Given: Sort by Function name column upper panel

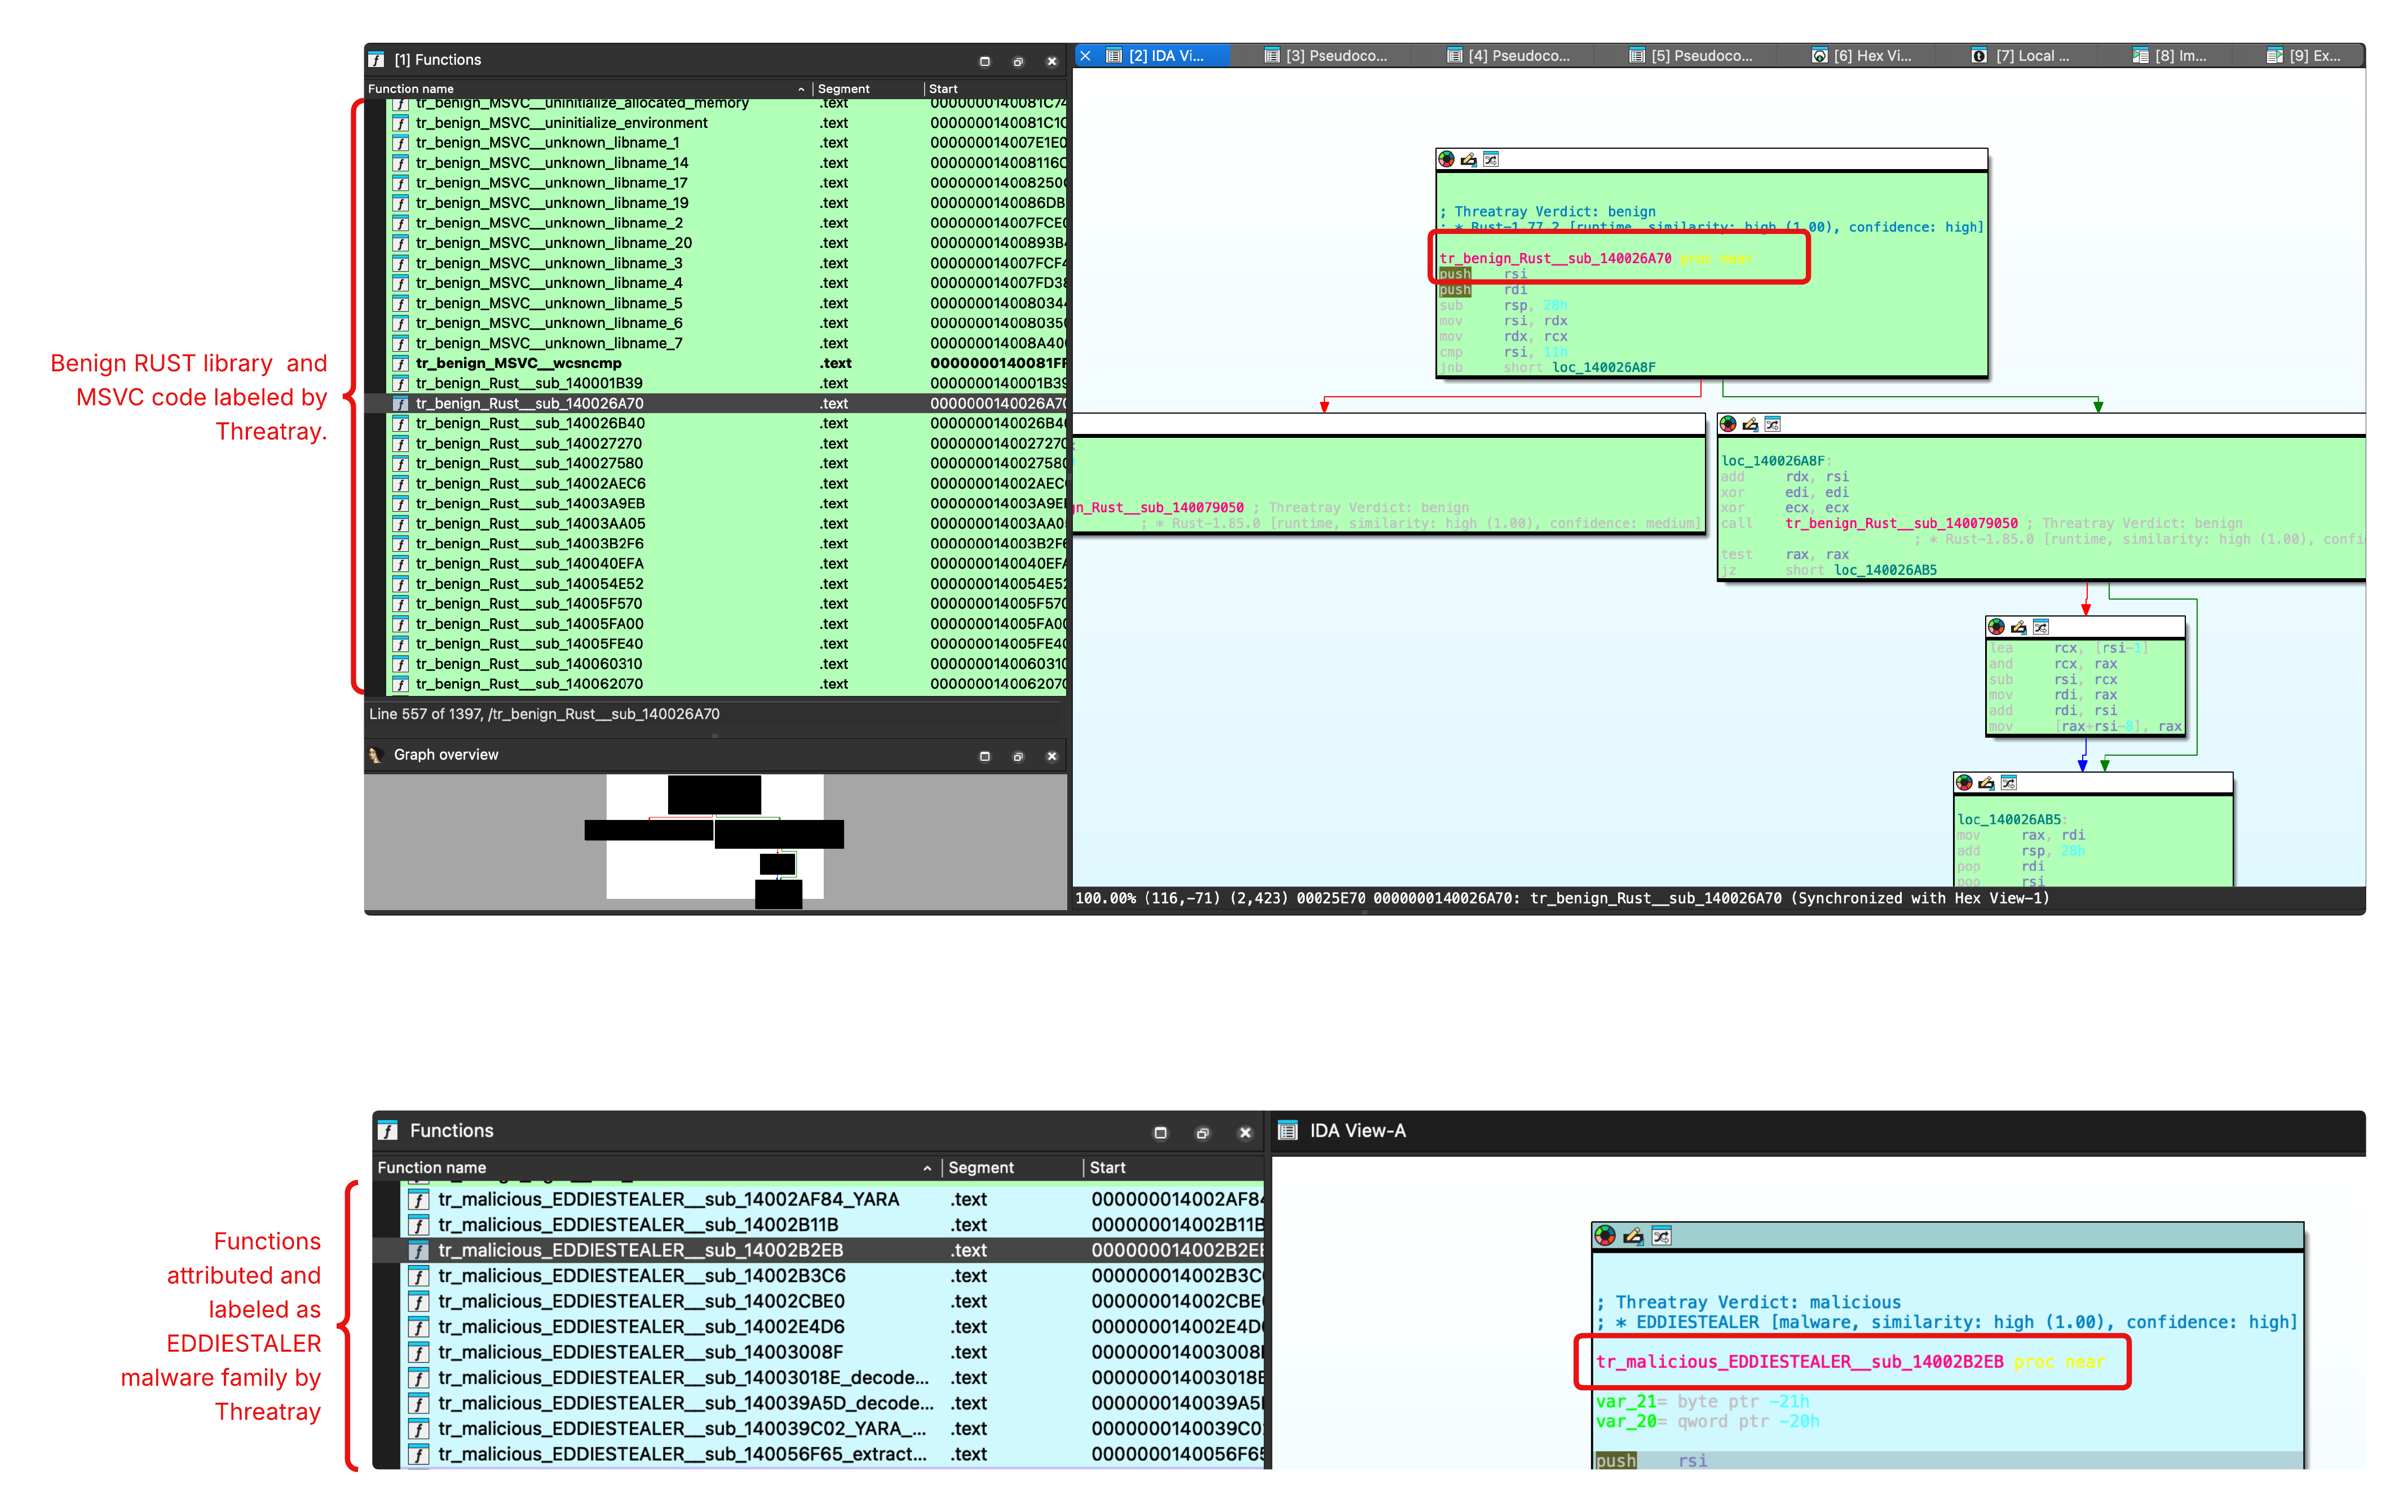Looking at the screenshot, I should tap(411, 89).
